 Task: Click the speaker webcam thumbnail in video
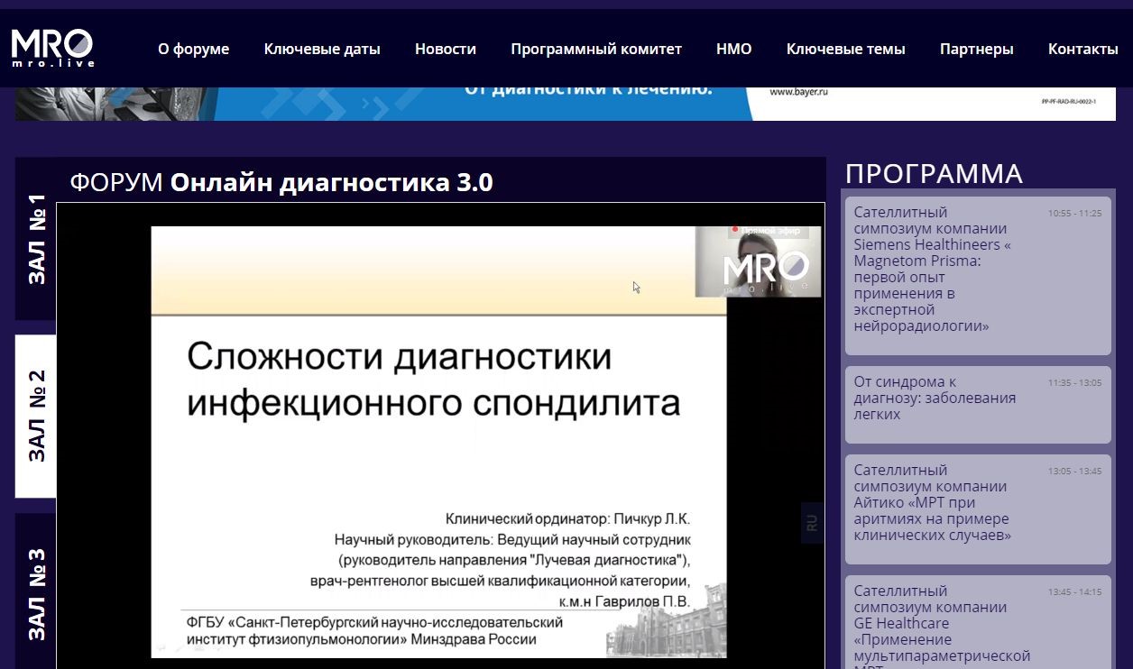click(x=758, y=261)
